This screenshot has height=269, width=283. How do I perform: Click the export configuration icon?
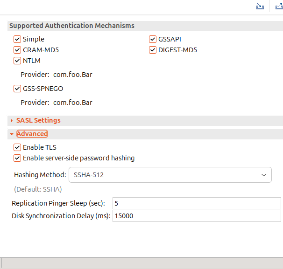coord(278,7)
